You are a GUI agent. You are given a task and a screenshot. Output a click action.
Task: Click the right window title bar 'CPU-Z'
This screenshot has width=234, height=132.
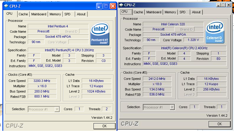click(x=130, y=5)
